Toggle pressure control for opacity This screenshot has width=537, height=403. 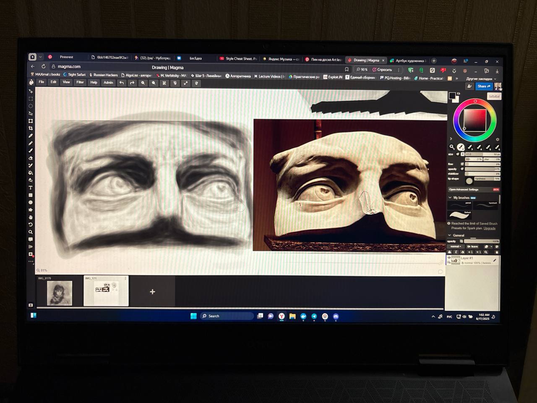click(x=462, y=169)
